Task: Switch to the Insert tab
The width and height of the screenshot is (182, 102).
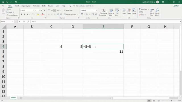Action: tap(17, 6)
